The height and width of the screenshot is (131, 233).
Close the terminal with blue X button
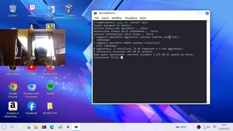[207, 13]
